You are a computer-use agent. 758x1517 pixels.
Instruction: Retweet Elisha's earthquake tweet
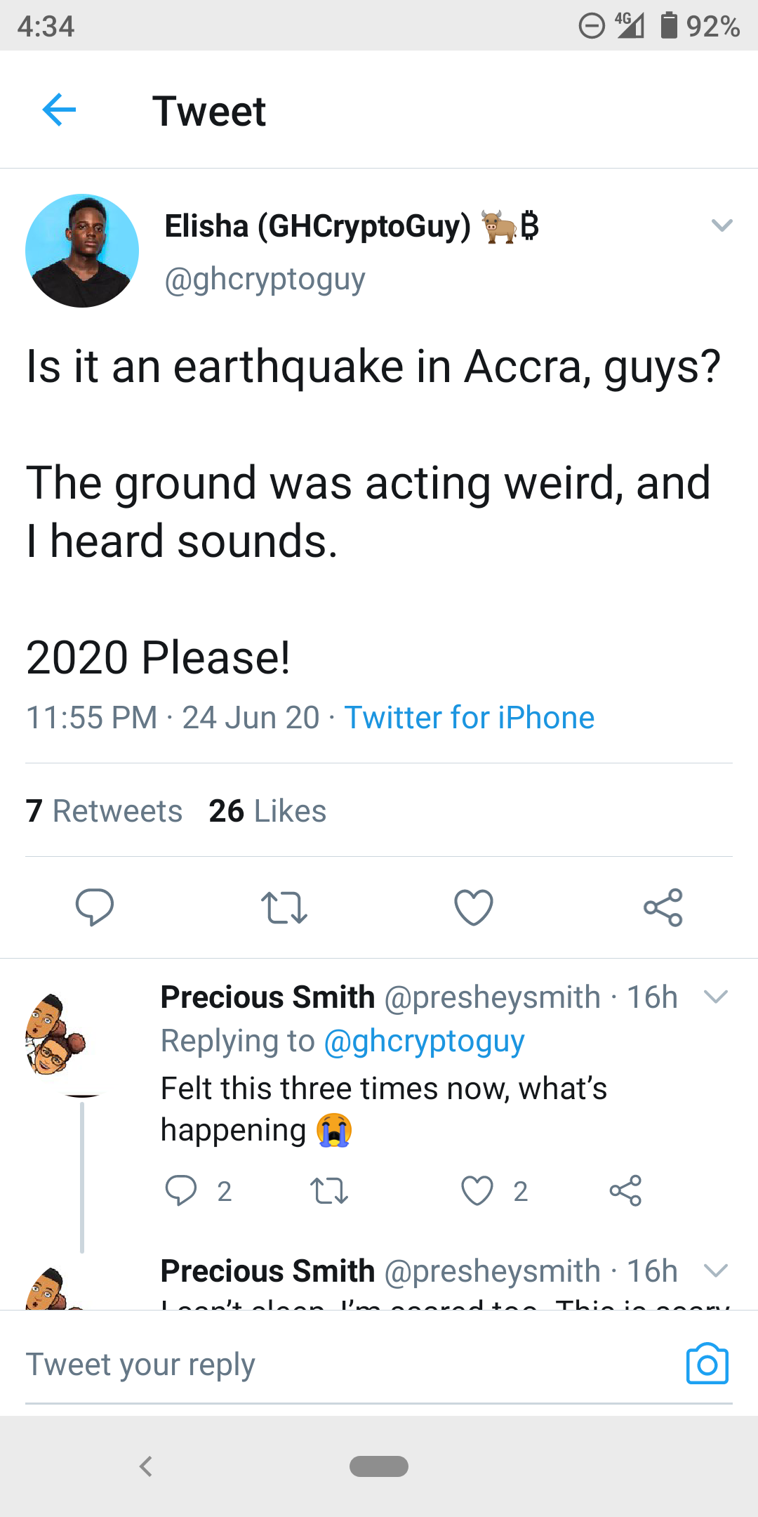[x=284, y=907]
